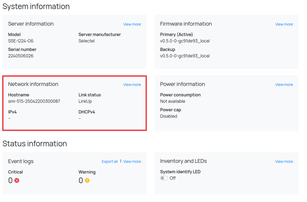Click the Power cap Disabled value
The width and height of the screenshot is (307, 202).
click(168, 116)
